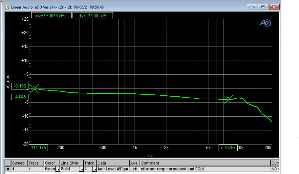The image size is (299, 174).
Task: Click the 7.7075k frequency cursor readout
Action: [228, 148]
